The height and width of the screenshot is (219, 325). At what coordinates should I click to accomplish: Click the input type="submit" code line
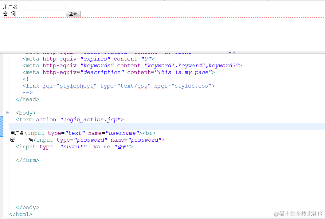pos(74,147)
